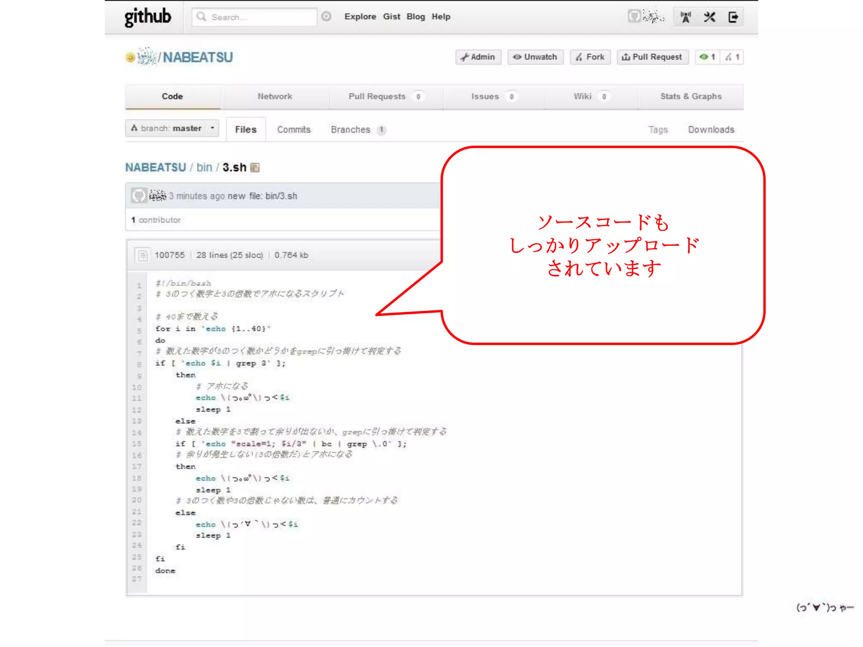Click the '#!/bin/bash' code line
This screenshot has width=863, height=647.
click(183, 283)
